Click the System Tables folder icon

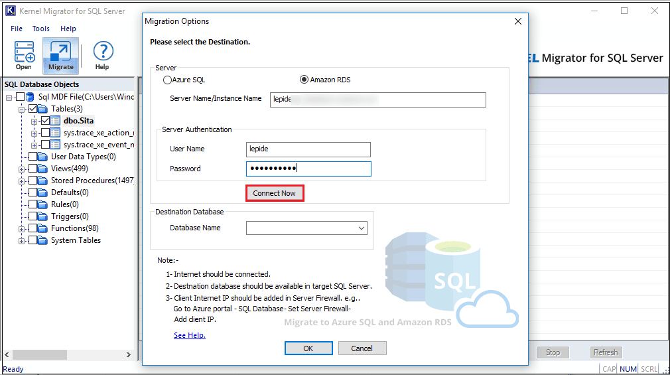(x=42, y=241)
